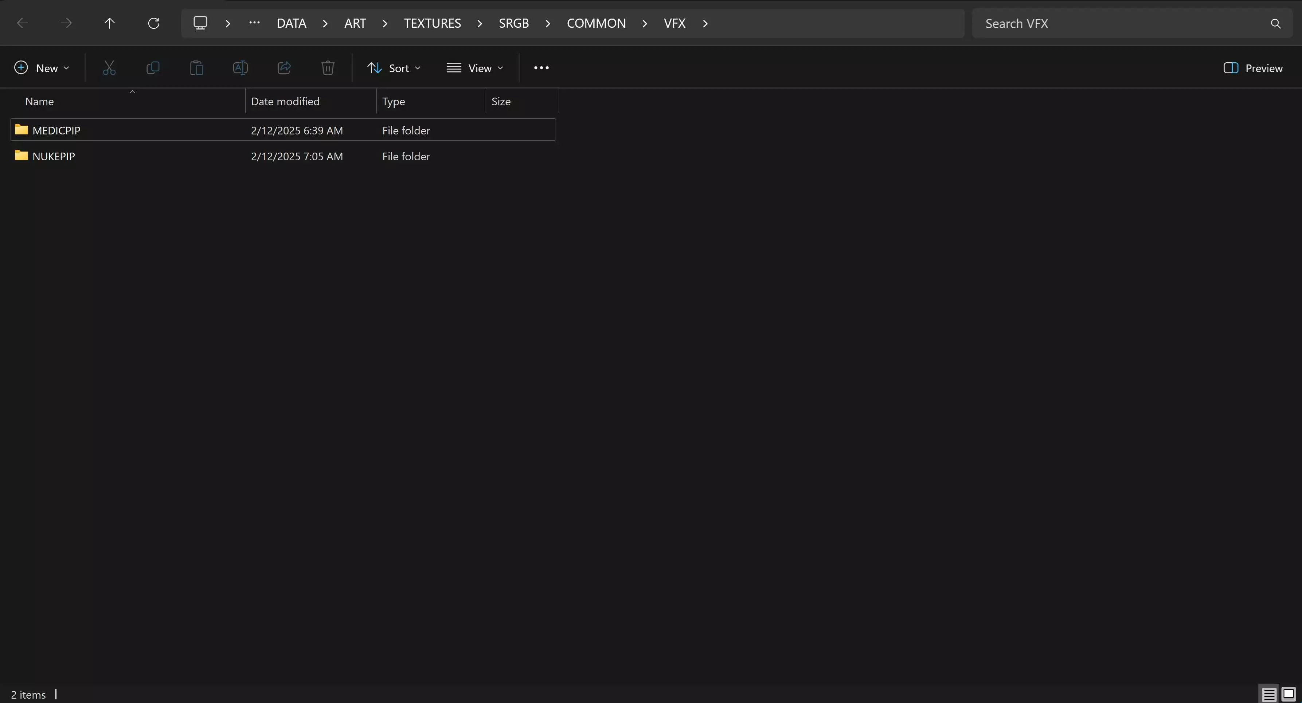Click the Up one level arrow
The image size is (1302, 703).
tap(109, 23)
